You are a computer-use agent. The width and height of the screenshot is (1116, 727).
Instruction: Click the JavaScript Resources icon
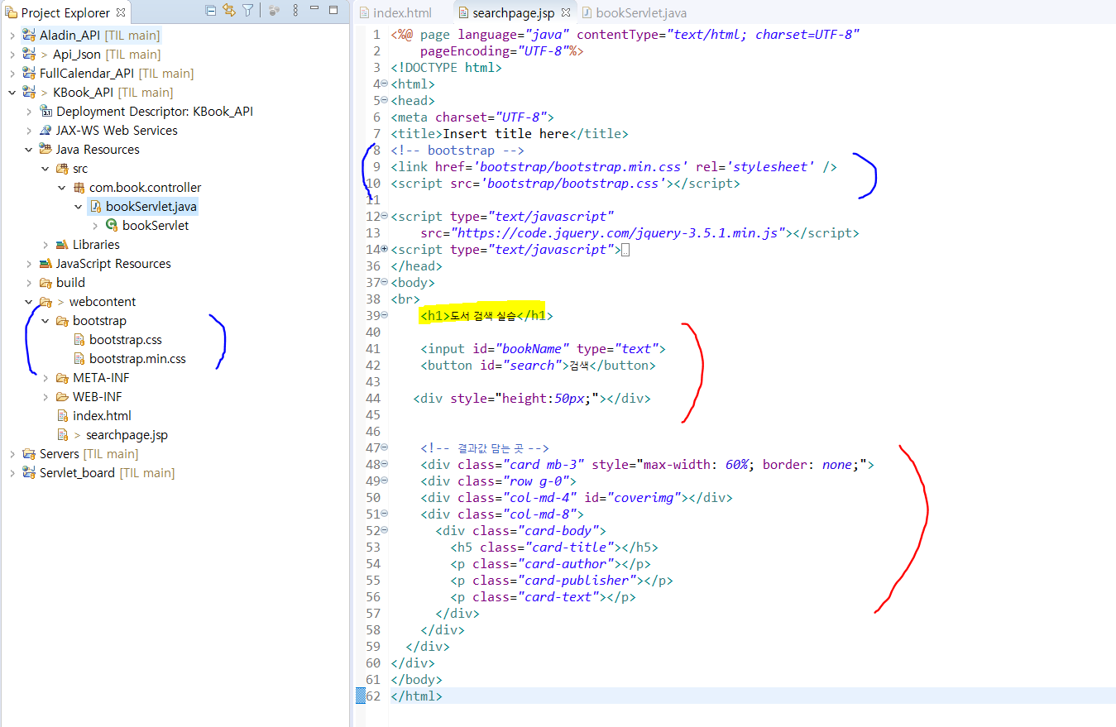coord(46,264)
